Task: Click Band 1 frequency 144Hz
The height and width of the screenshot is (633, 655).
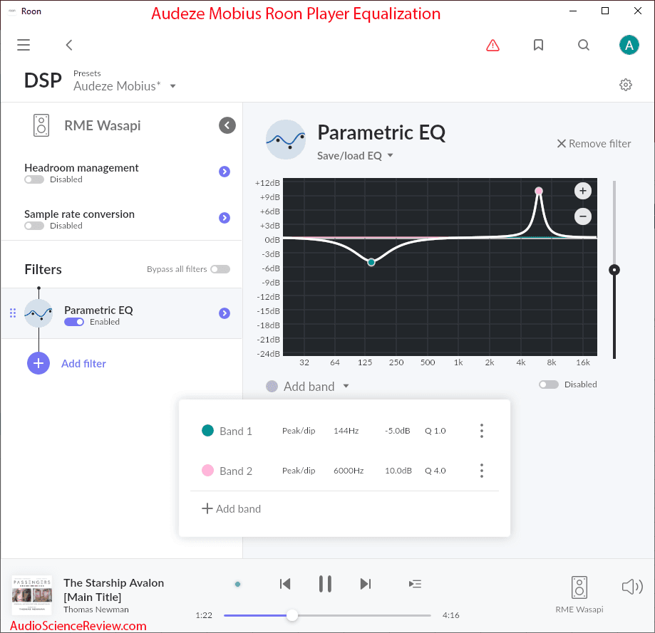Action: coord(346,431)
